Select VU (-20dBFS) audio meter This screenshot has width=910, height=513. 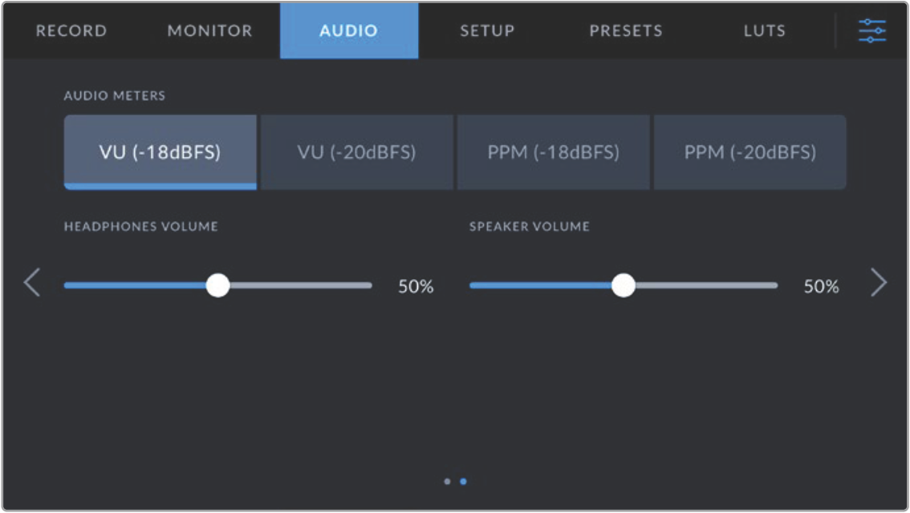(x=356, y=152)
